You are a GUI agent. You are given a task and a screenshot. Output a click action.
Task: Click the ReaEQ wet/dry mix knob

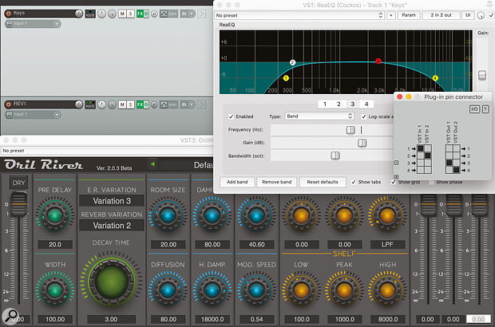click(x=481, y=15)
